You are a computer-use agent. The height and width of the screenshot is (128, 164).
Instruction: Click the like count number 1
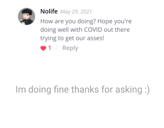click(50, 48)
